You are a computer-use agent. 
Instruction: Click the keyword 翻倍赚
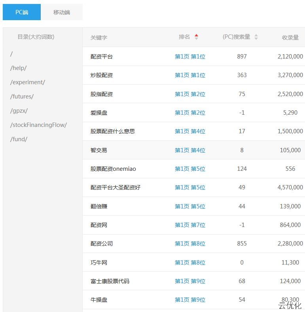99,206
